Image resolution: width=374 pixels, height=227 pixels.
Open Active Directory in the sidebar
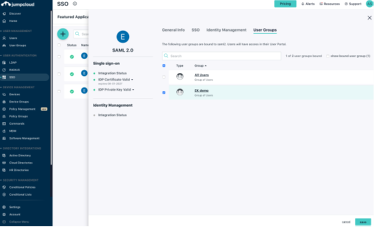[x=20, y=155]
